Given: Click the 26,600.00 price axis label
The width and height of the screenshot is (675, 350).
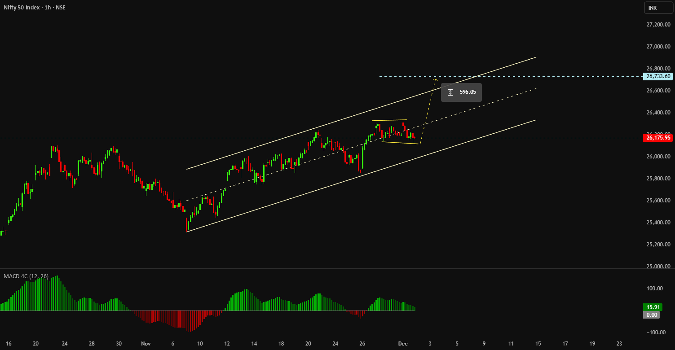Looking at the screenshot, I should [x=658, y=91].
